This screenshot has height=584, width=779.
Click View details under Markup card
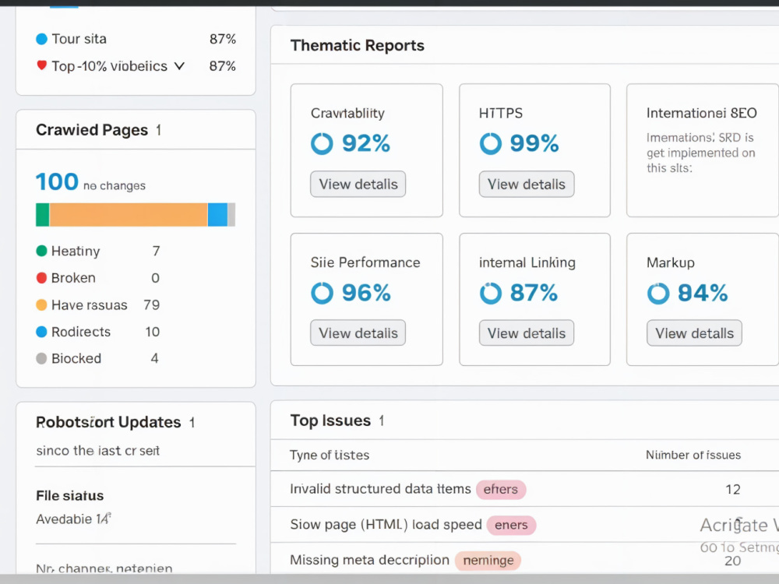694,332
